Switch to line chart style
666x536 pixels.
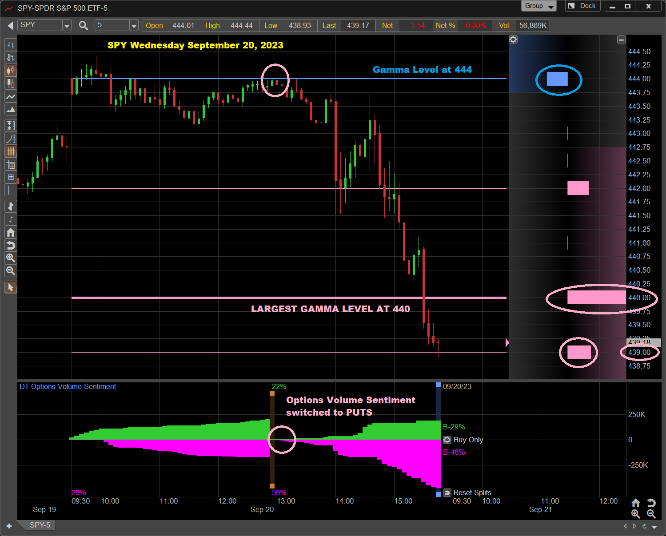[x=11, y=96]
